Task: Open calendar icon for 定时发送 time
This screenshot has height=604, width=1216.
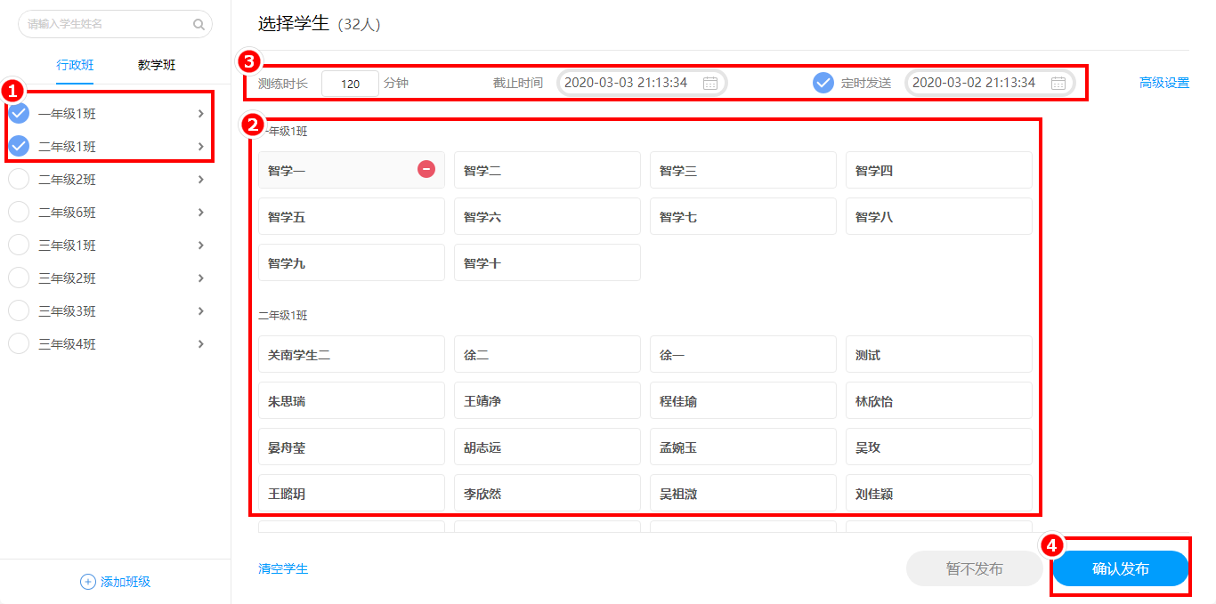Action: tap(1058, 83)
